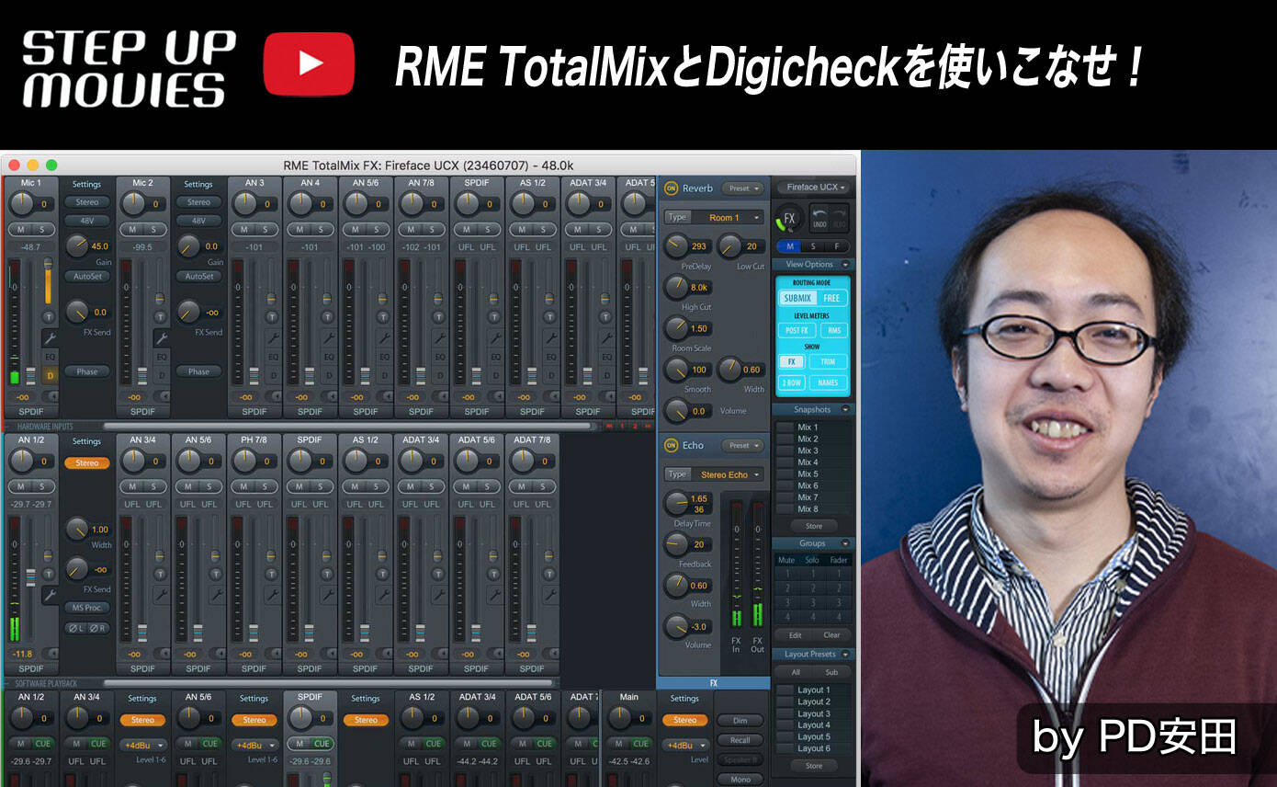Click the Reverb PreDelay knob
This screenshot has height=787, width=1277.
pos(676,245)
